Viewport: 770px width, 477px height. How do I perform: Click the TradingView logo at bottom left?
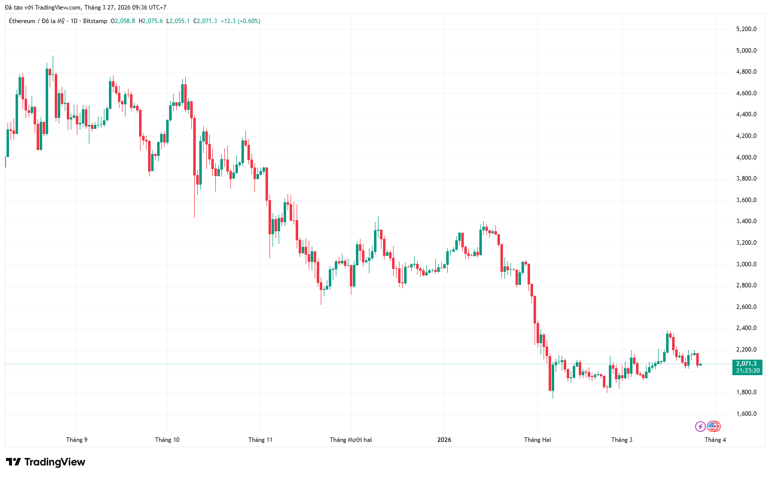click(46, 462)
